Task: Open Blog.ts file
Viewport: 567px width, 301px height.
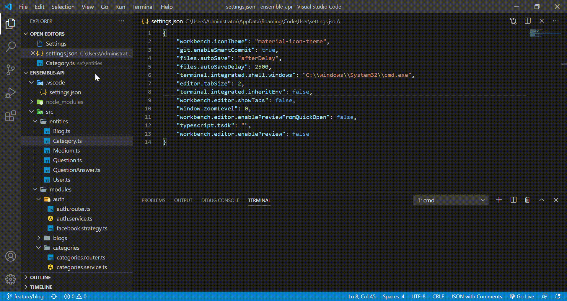Action: click(77, 131)
